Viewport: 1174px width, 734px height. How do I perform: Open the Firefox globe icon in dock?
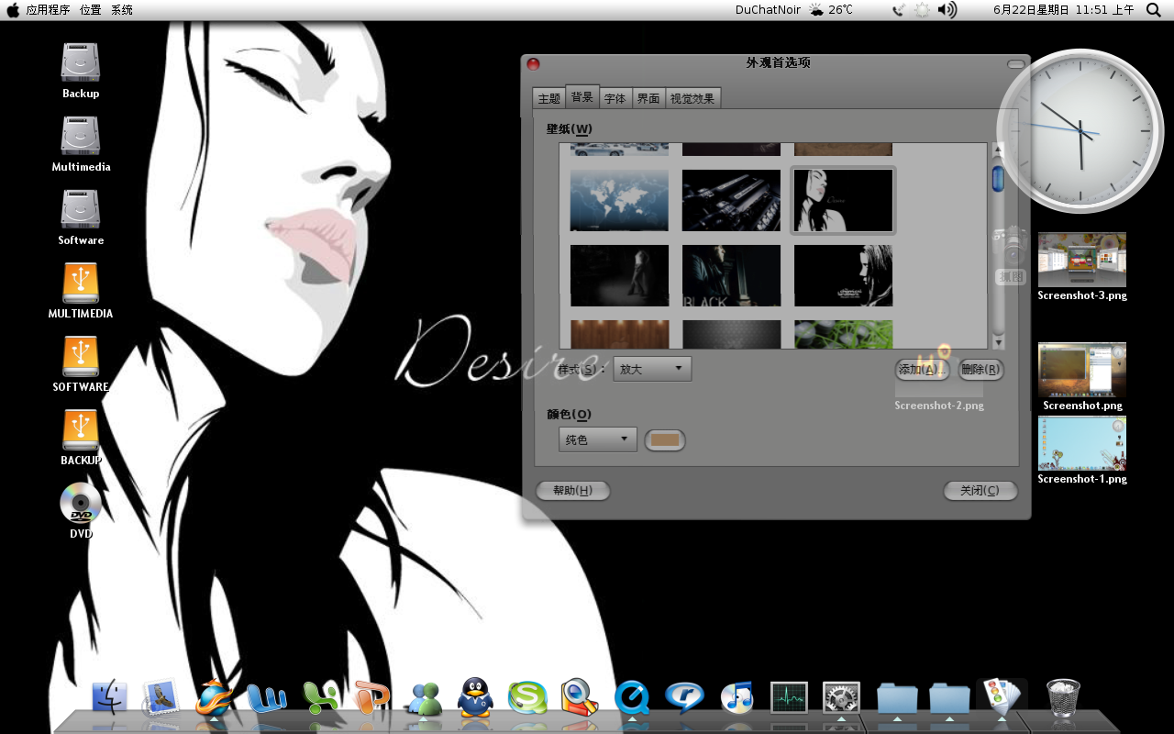pos(214,697)
